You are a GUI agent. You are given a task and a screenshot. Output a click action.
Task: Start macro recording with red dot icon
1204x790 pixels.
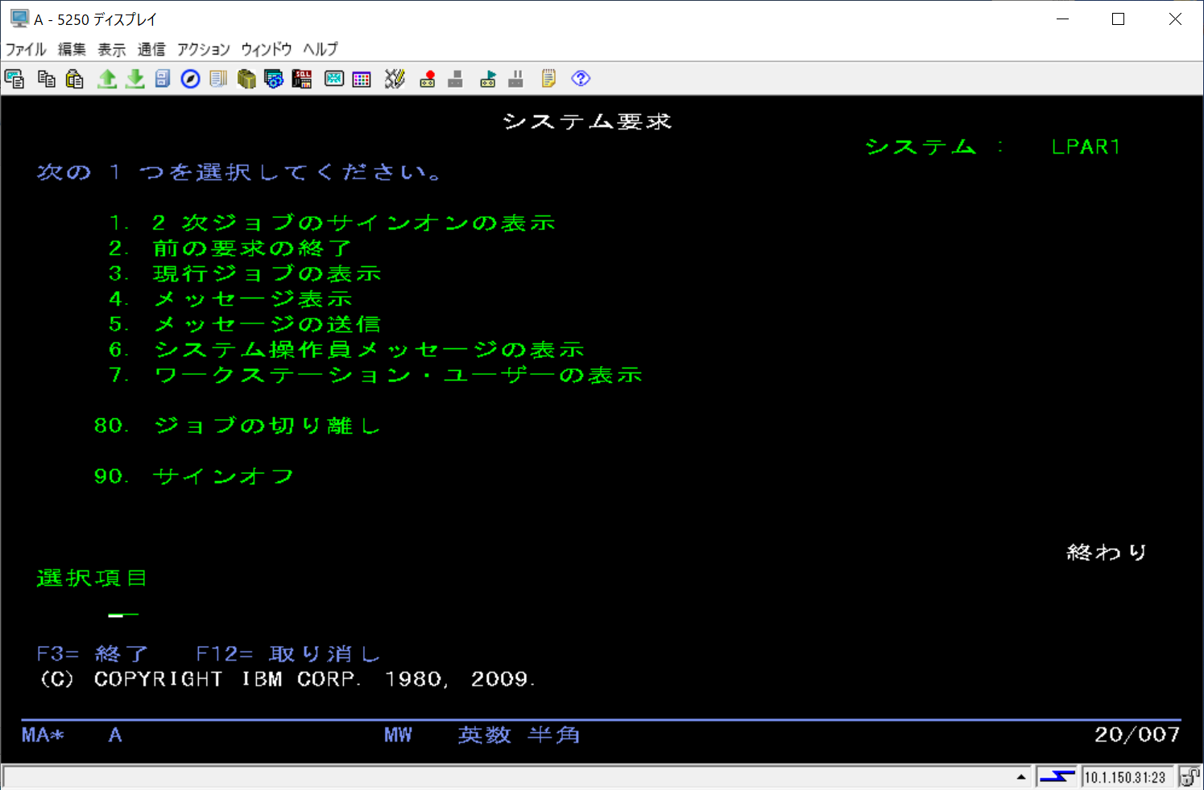[428, 79]
